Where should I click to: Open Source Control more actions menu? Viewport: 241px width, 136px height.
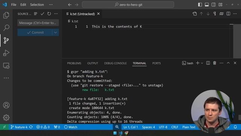pyautogui.click(x=56, y=14)
